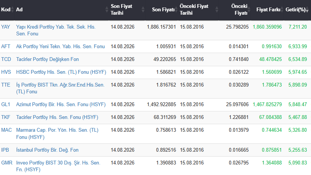This screenshot has height=175, width=311.
Task: Sort table by Kod column arrows
Action: [x=12, y=9]
